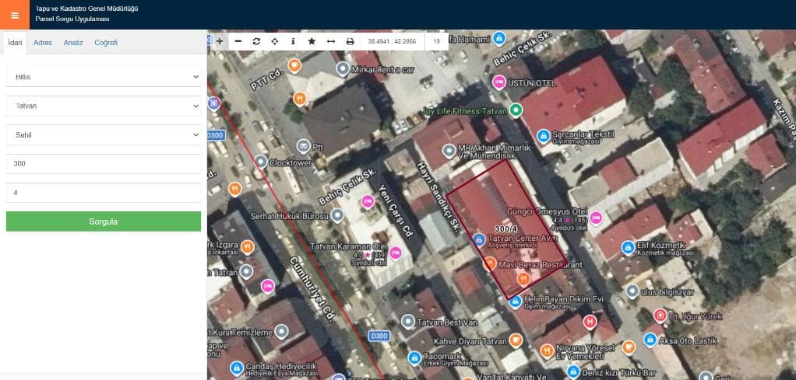The image size is (796, 380).
Task: Click Deniz kızı Türkü Bar marker
Action: click(573, 372)
